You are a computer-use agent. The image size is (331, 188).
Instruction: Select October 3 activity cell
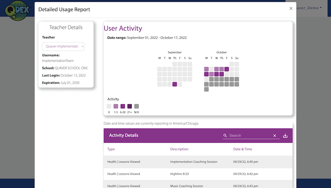click(206, 69)
